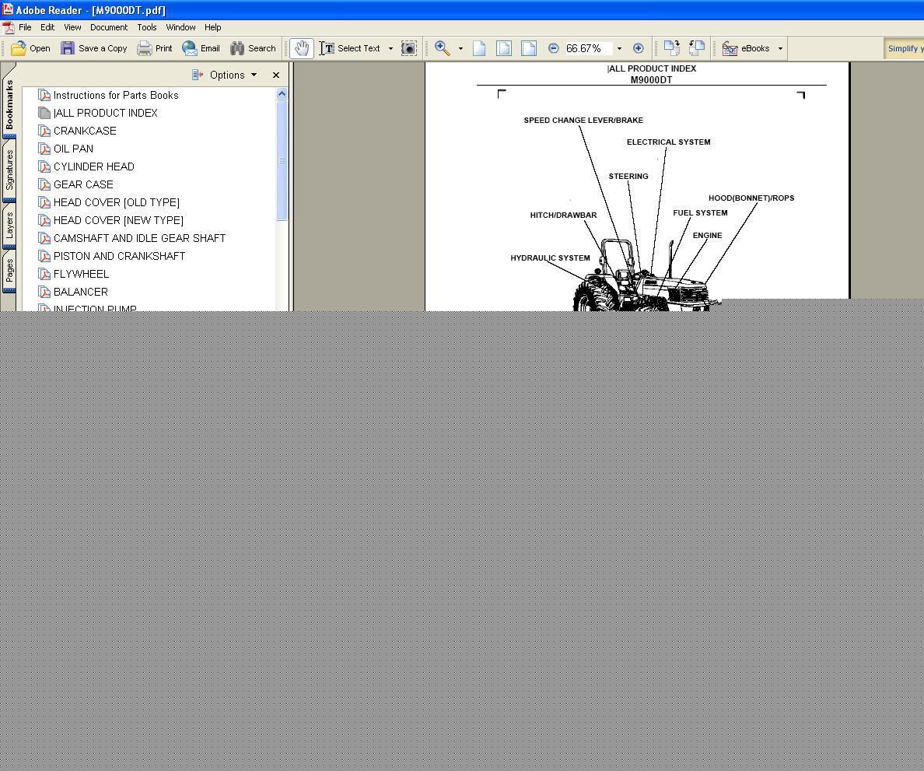The width and height of the screenshot is (924, 771).
Task: Open the Zoom tool dropdown arrow
Action: pyautogui.click(x=460, y=48)
